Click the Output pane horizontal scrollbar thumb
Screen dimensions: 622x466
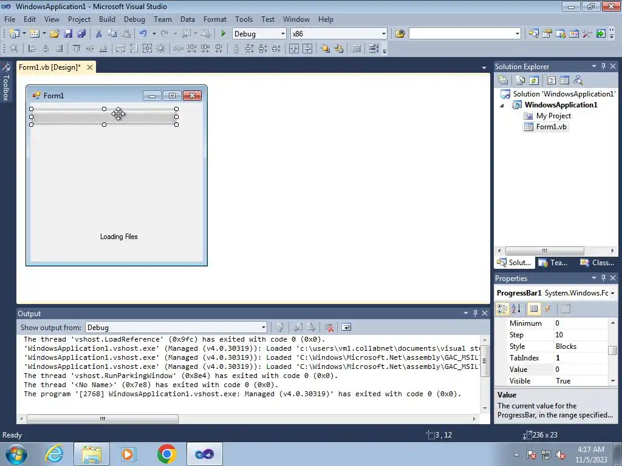tap(102, 419)
